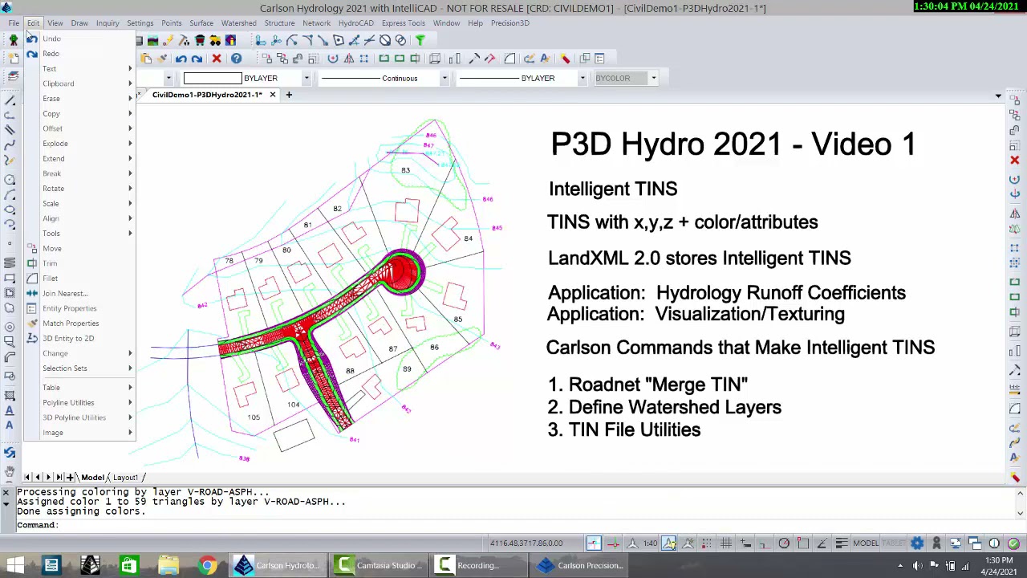Click the overlapping windows icon in status bar
Viewport: 1027px width, 578px height.
point(974,543)
